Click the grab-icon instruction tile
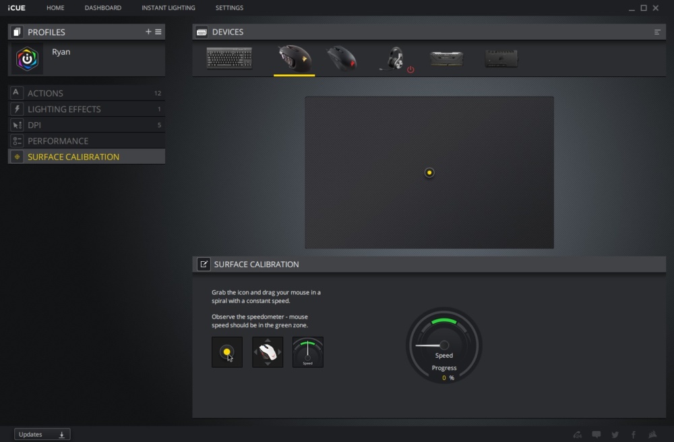The width and height of the screenshot is (674, 442). (227, 352)
